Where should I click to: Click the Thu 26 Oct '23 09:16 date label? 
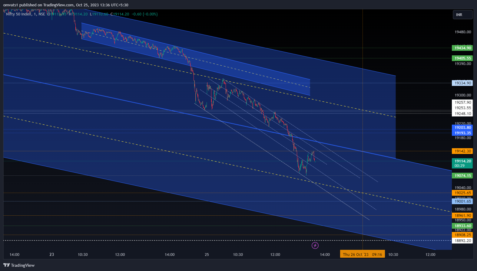click(363, 254)
